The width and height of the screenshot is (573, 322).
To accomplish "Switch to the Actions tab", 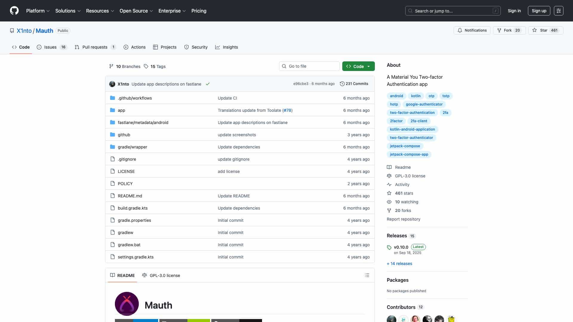I will pyautogui.click(x=135, y=47).
